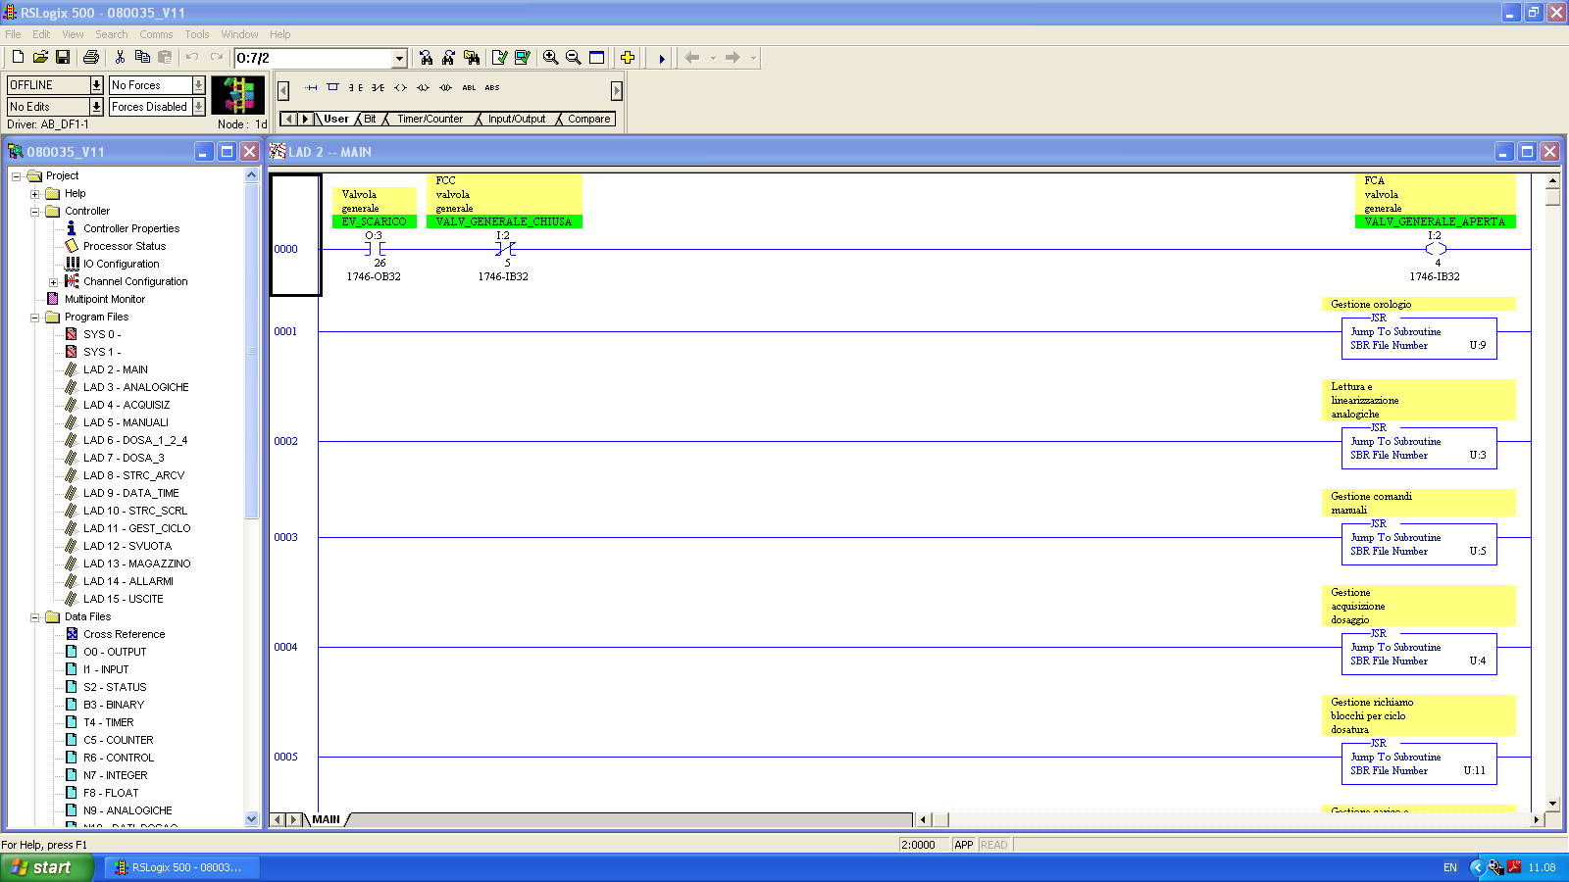Open LAD 14 - ALLARMI program file
Screen dimensions: 1569x882
point(127,581)
